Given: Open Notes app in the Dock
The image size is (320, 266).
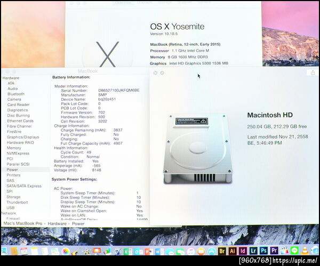Looking at the screenshot, I should coord(35,251).
